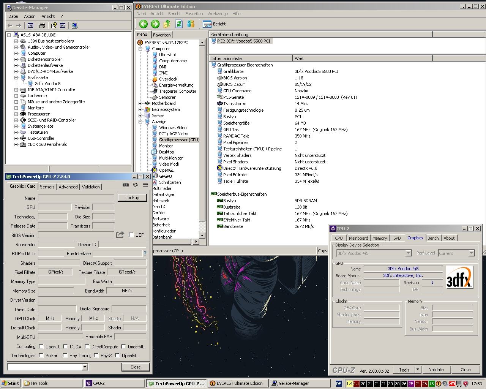Image resolution: width=486 pixels, height=389 pixels.
Task: Click 3dfx logo in CPU-Z
Action: (459, 277)
